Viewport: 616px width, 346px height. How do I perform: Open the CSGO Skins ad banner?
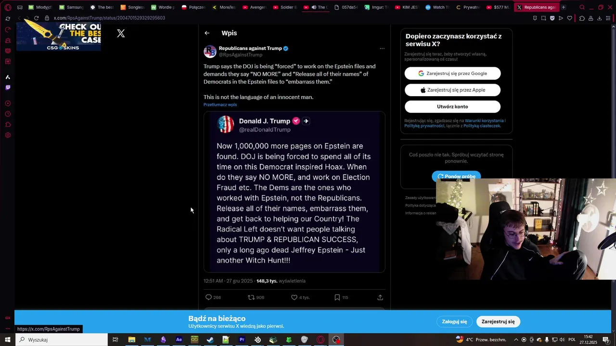tap(59, 37)
